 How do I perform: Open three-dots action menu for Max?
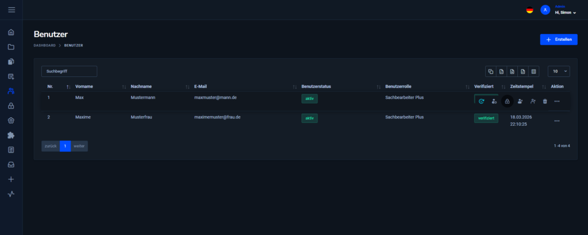(557, 101)
